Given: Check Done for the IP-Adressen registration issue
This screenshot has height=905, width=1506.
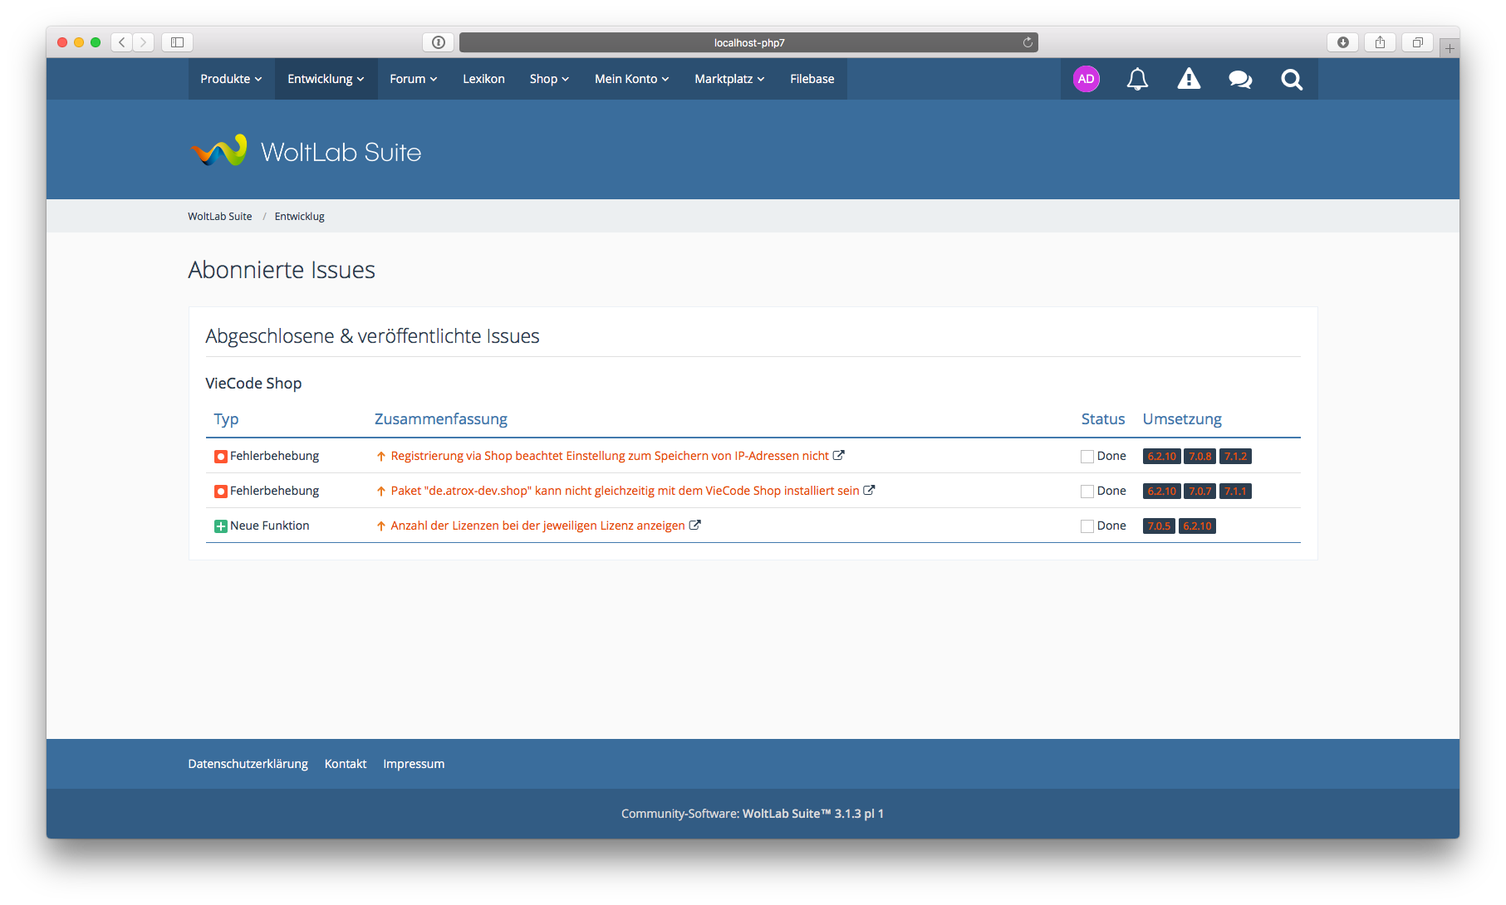Looking at the screenshot, I should tap(1087, 457).
